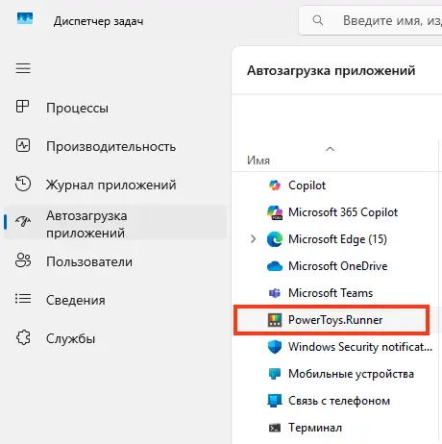The image size is (442, 444).
Task: Expand the Microsoft Edge (15) group
Action: (x=253, y=239)
